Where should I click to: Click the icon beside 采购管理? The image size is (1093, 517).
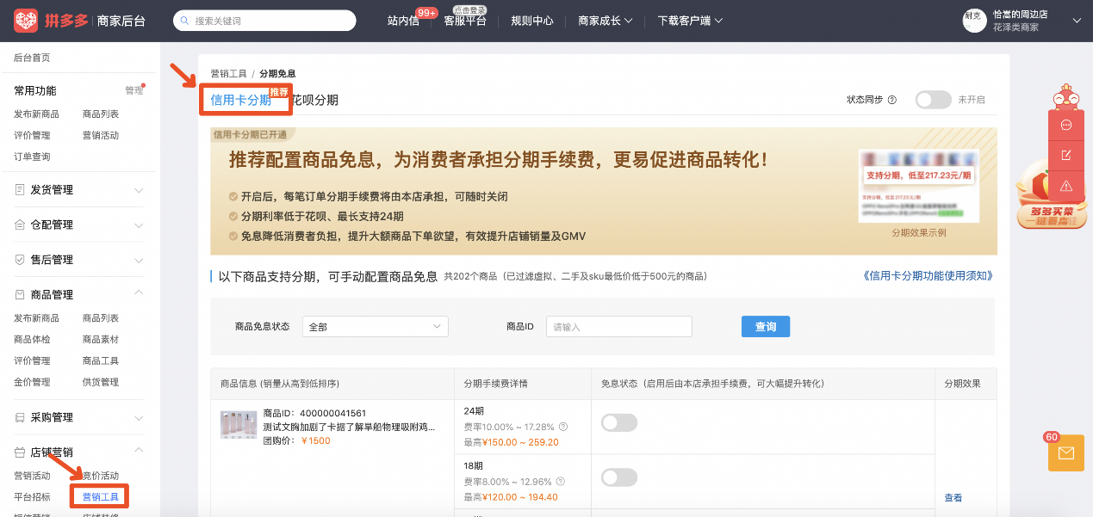tap(20, 417)
